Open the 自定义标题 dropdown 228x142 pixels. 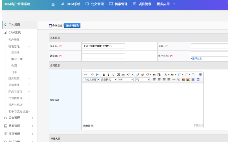click(x=92, y=80)
